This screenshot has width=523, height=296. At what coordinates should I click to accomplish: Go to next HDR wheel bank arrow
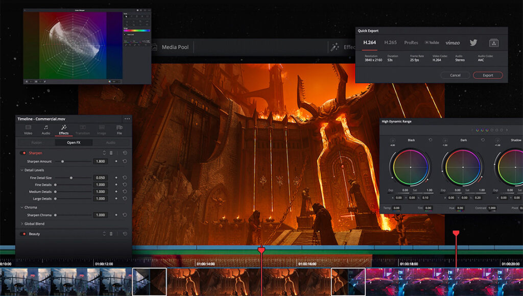pyautogui.click(x=507, y=130)
